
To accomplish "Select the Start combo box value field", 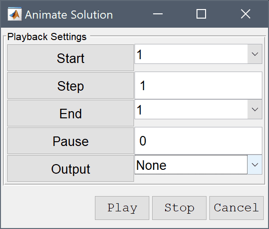I will 191,54.
